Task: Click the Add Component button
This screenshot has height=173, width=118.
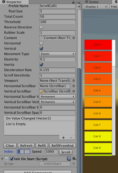Action: [x=38, y=172]
